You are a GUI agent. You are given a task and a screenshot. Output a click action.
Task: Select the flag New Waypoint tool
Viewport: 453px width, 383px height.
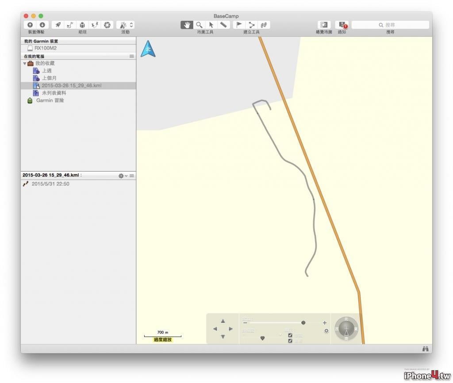[239, 25]
